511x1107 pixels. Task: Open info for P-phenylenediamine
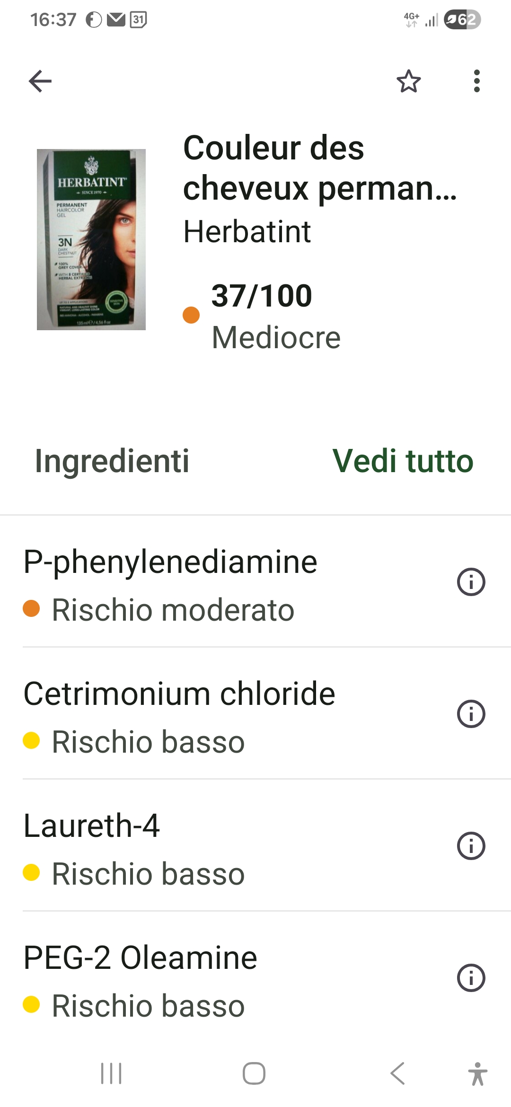pos(471,581)
